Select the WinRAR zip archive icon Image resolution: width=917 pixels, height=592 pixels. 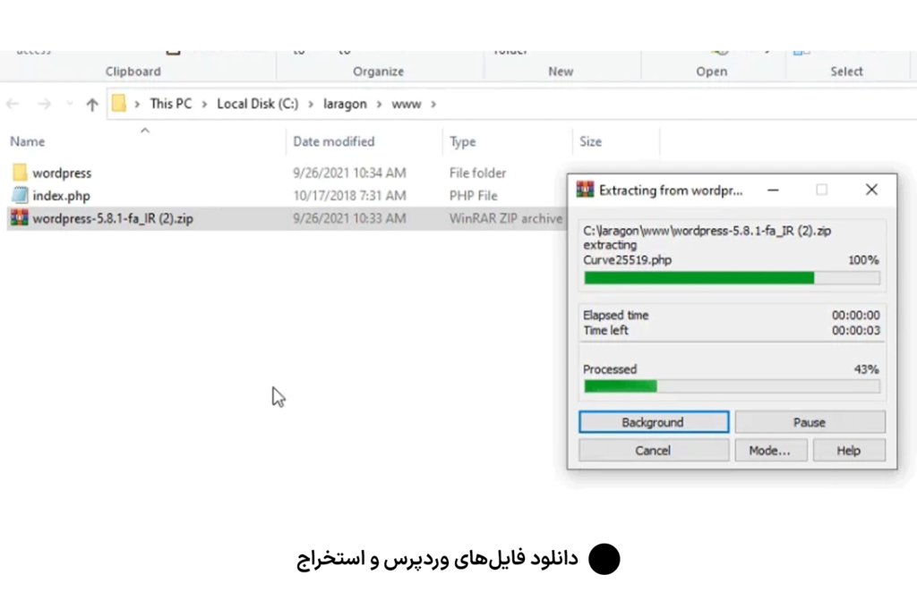click(x=20, y=218)
